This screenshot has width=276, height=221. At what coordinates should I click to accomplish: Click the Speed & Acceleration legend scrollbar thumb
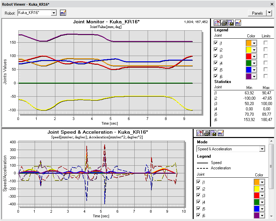271,166
